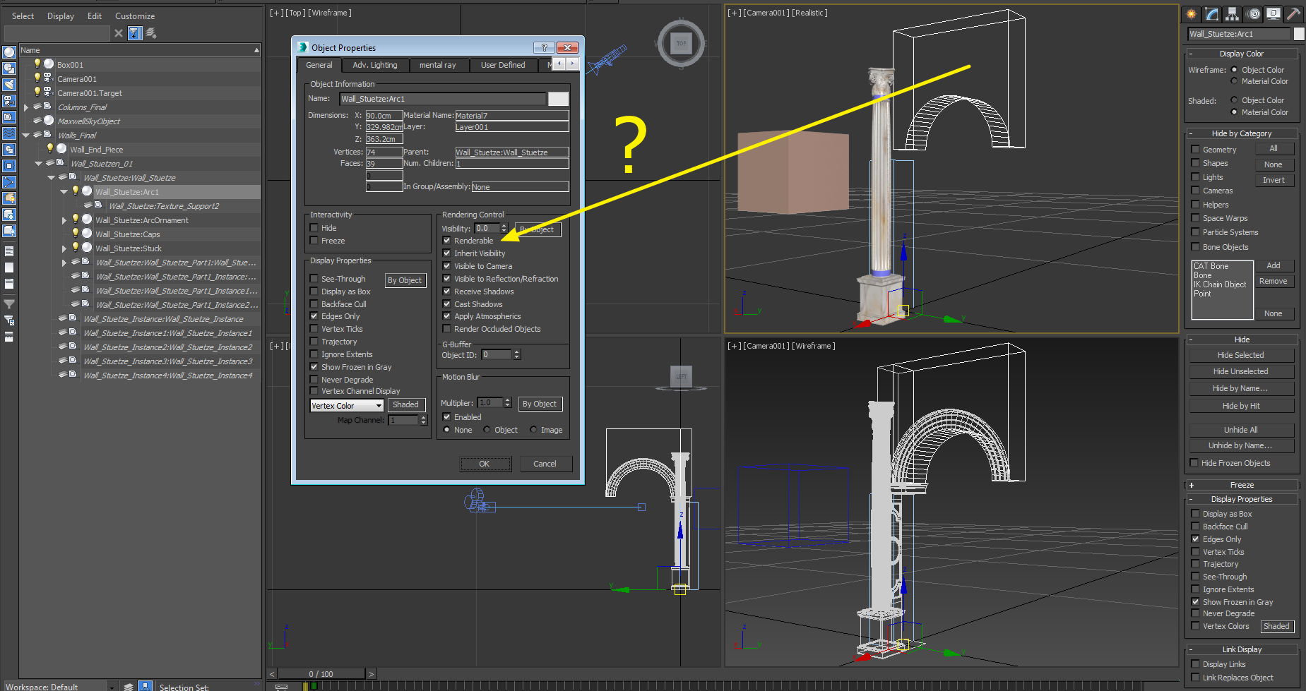Expand the Wall_Stuetze:ArcOrnament node
This screenshot has height=691, width=1306.
[64, 220]
